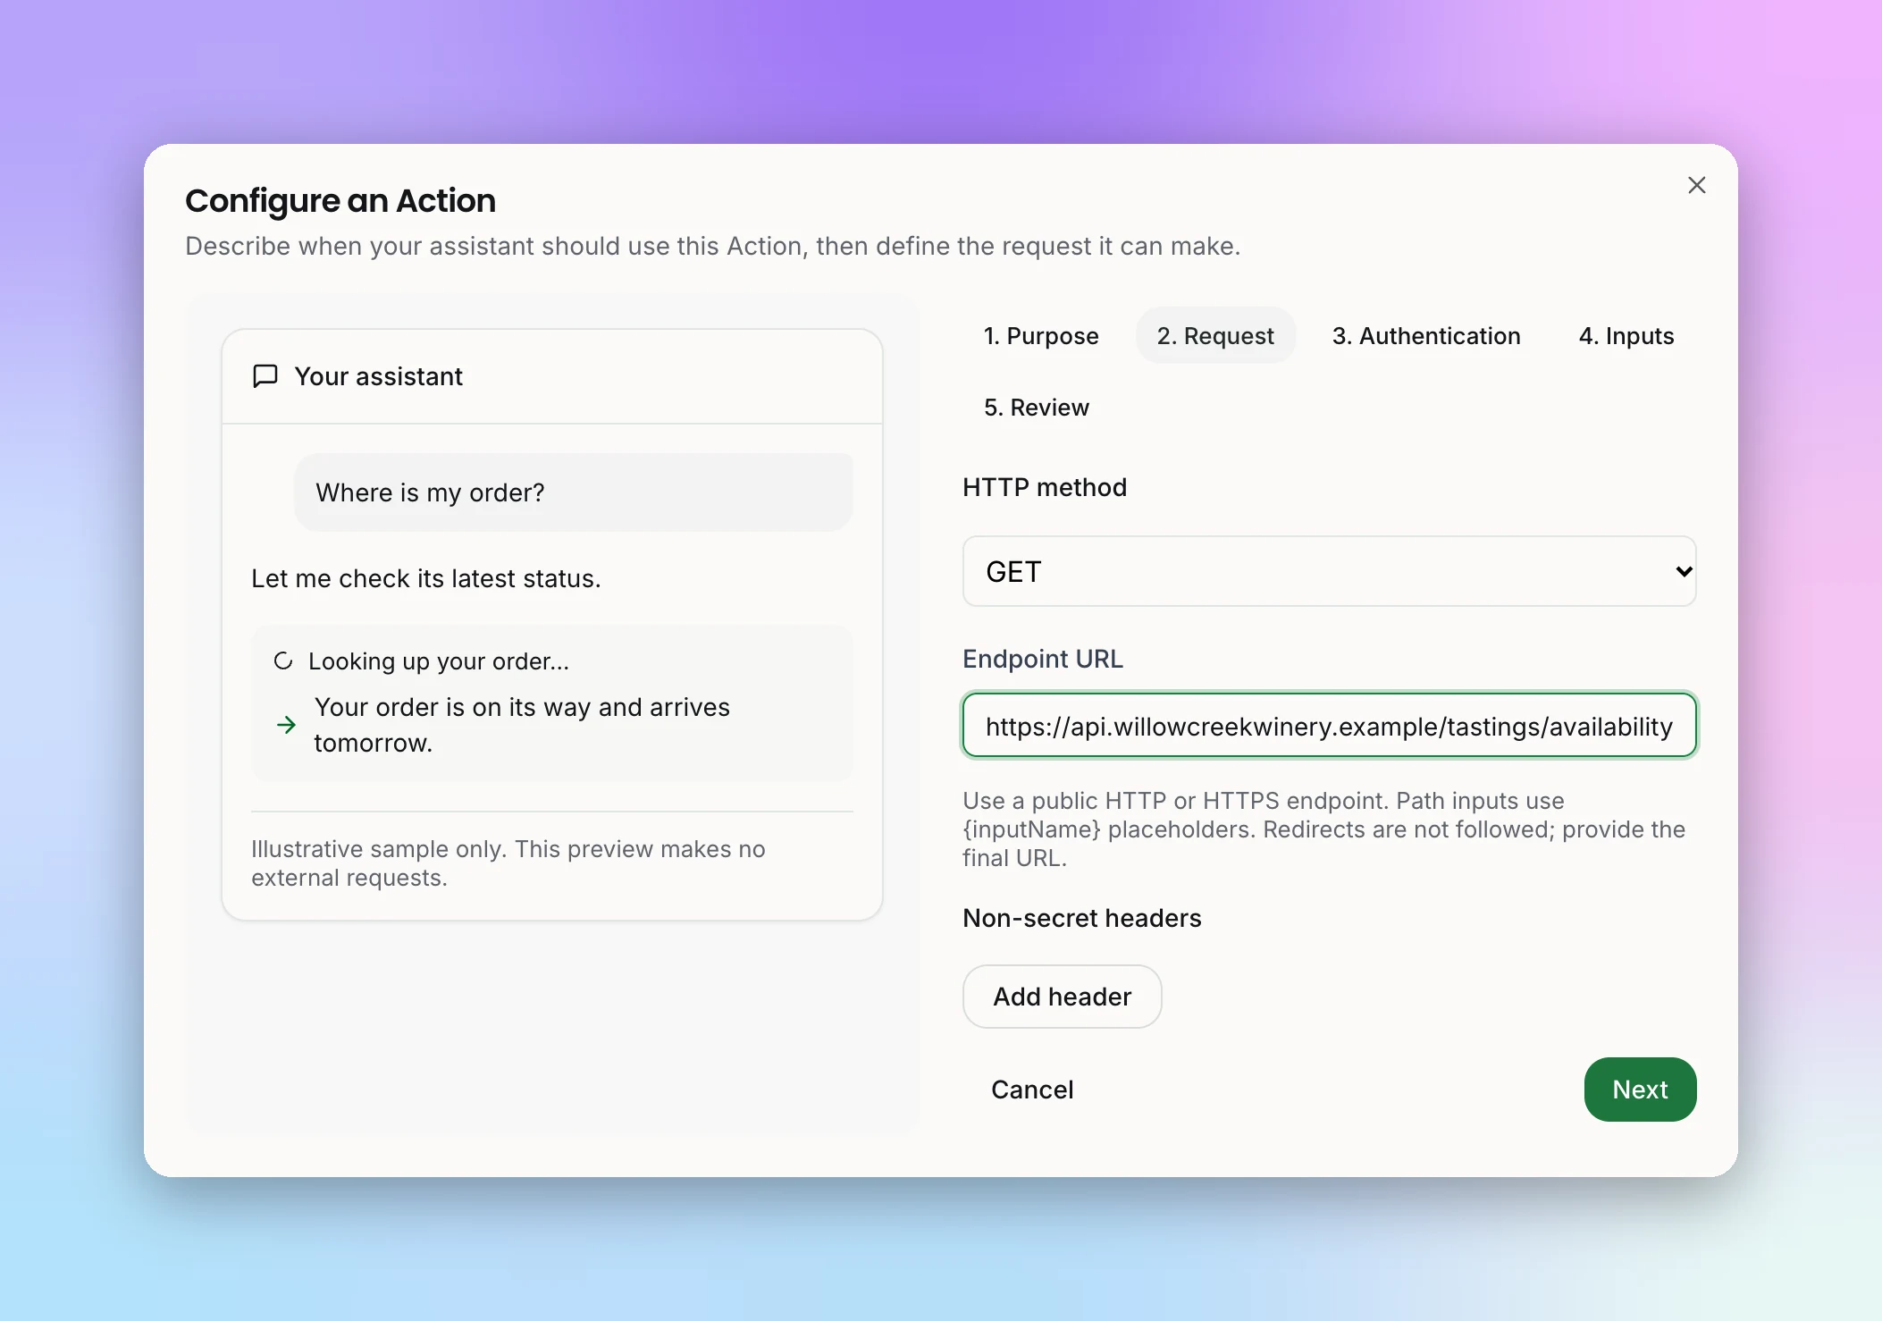Click the 'Looking up your order...' status line
The height and width of the screenshot is (1321, 1882).
click(438, 661)
